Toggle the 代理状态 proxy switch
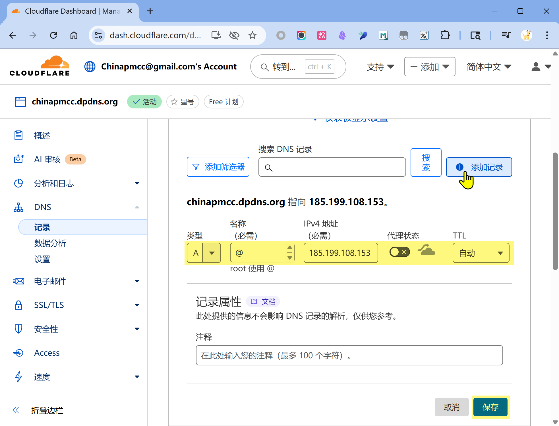This screenshot has width=559, height=426. click(x=399, y=252)
